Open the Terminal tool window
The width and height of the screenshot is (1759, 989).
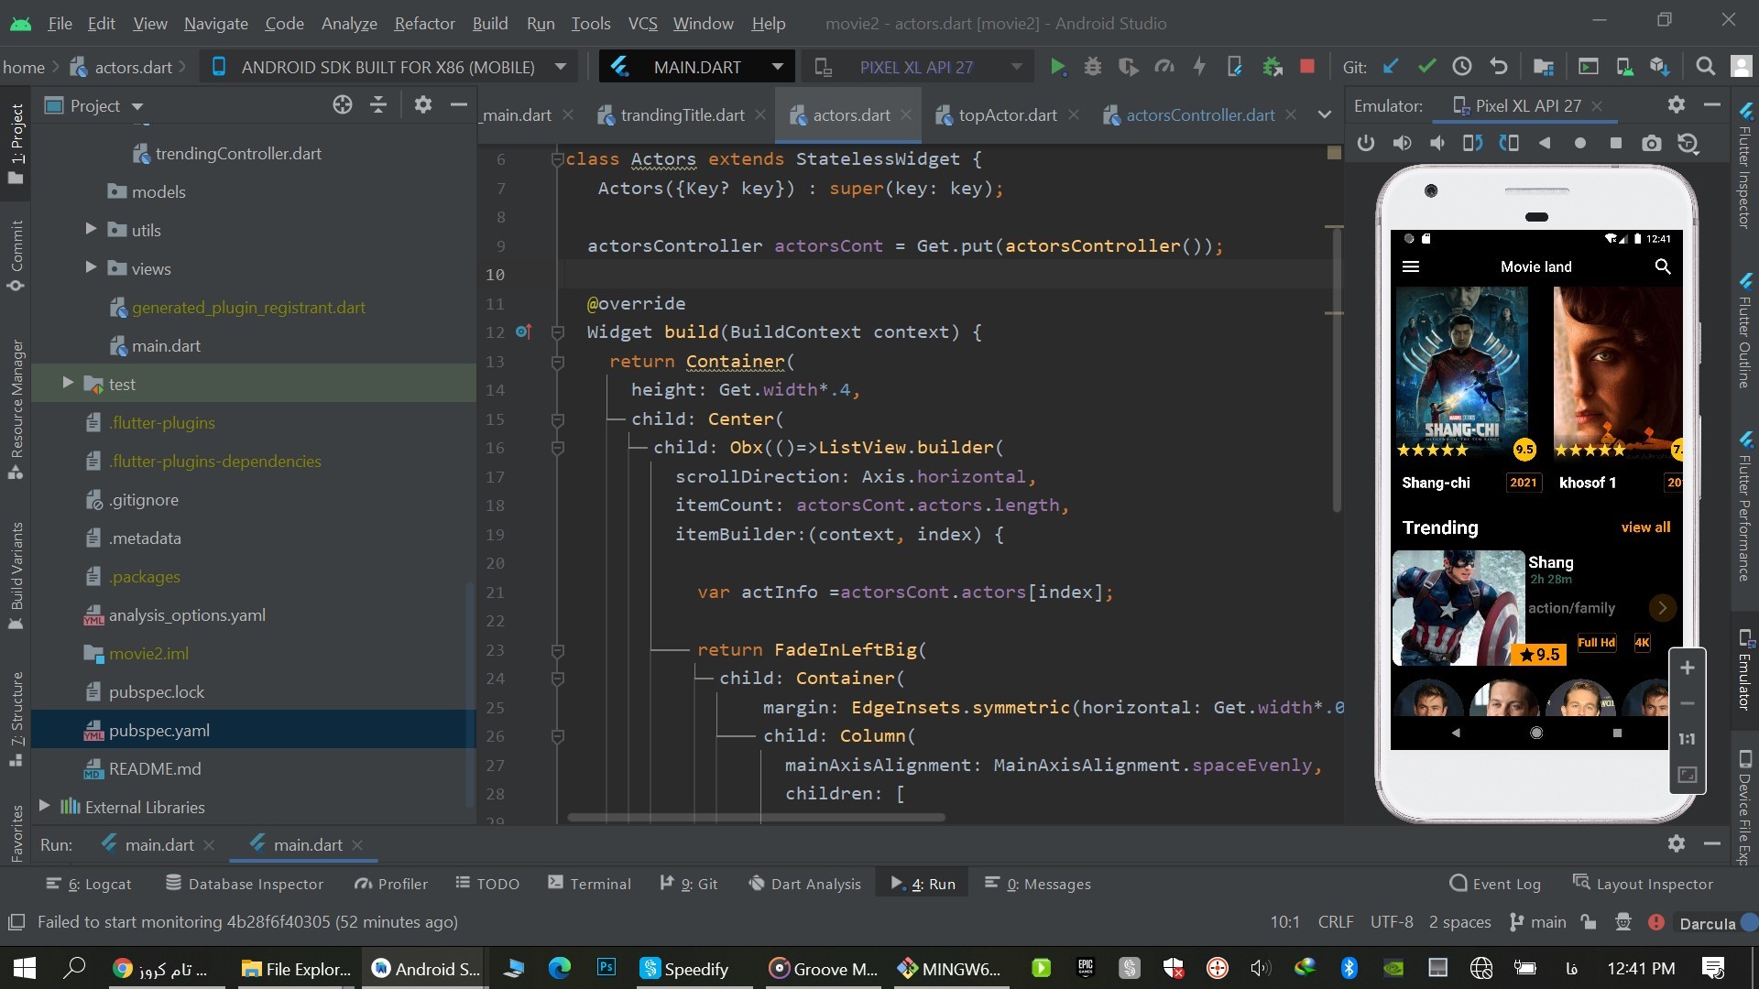(589, 884)
